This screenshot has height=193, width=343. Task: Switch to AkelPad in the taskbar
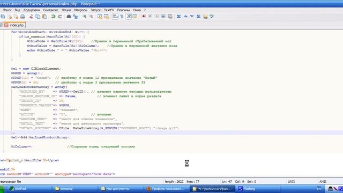click(29, 189)
